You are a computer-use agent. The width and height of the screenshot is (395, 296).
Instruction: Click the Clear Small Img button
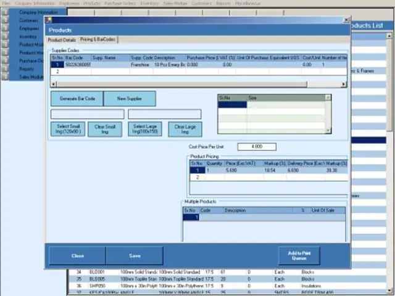click(x=105, y=129)
